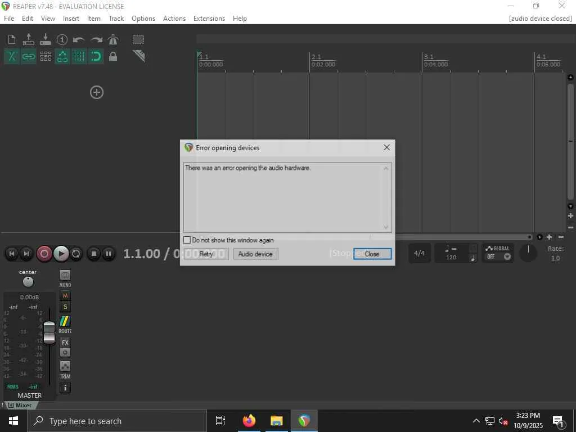The width and height of the screenshot is (576, 432).
Task: Open the Help menu
Action: (x=240, y=19)
